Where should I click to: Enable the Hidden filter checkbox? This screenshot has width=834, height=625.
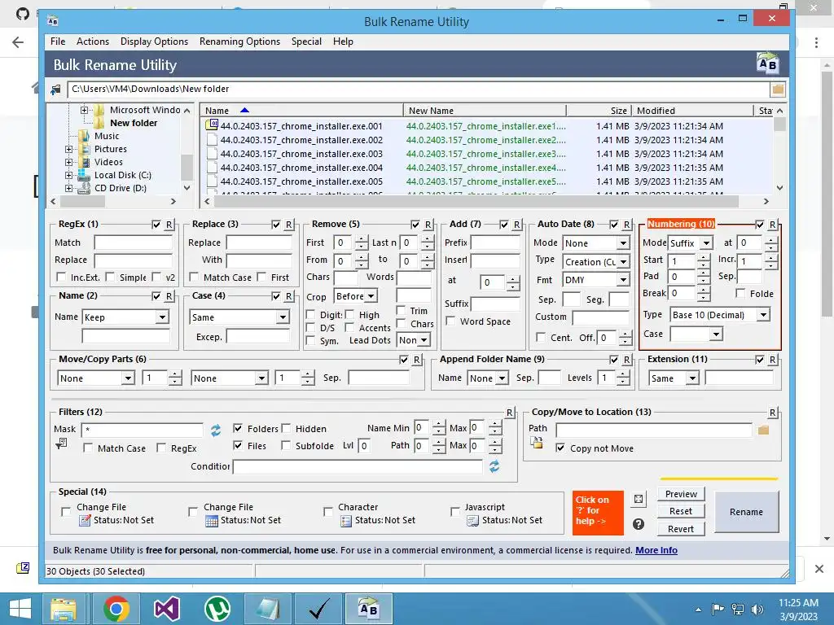[x=286, y=428]
